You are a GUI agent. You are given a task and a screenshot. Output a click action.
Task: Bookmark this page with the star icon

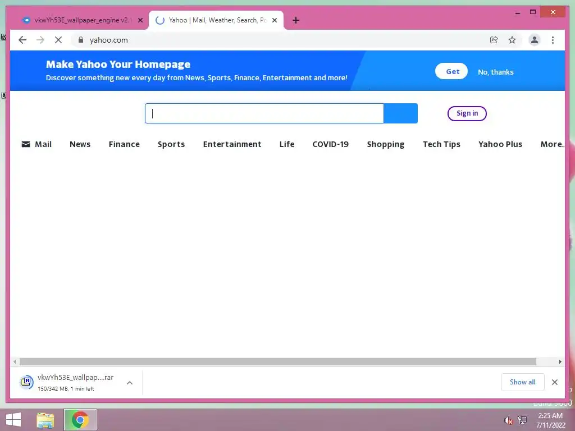point(512,40)
